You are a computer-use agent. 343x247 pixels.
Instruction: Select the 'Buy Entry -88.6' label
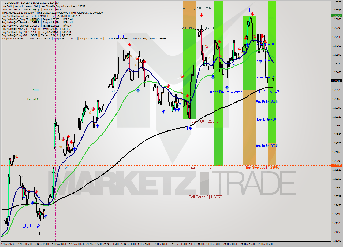[267, 146]
